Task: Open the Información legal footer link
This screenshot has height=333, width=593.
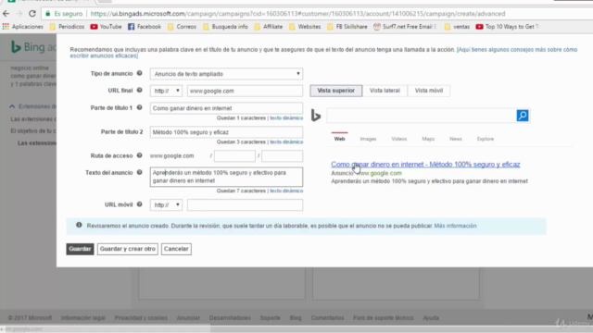Action: (x=82, y=318)
